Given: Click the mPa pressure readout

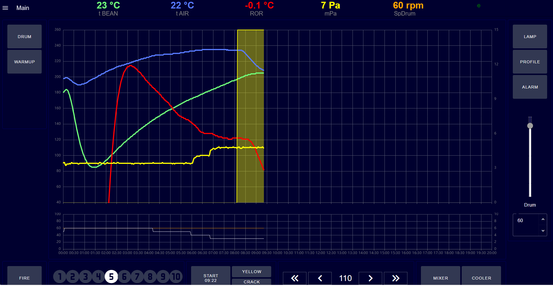Looking at the screenshot, I should tap(331, 9).
